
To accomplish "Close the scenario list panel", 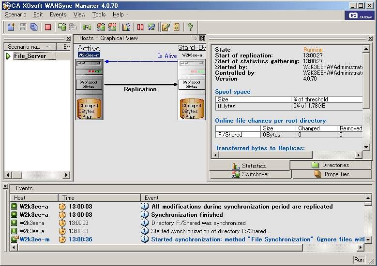I will pyautogui.click(x=68, y=38).
